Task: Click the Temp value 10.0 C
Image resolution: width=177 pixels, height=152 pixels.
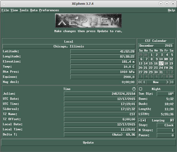Action: click(x=103, y=67)
